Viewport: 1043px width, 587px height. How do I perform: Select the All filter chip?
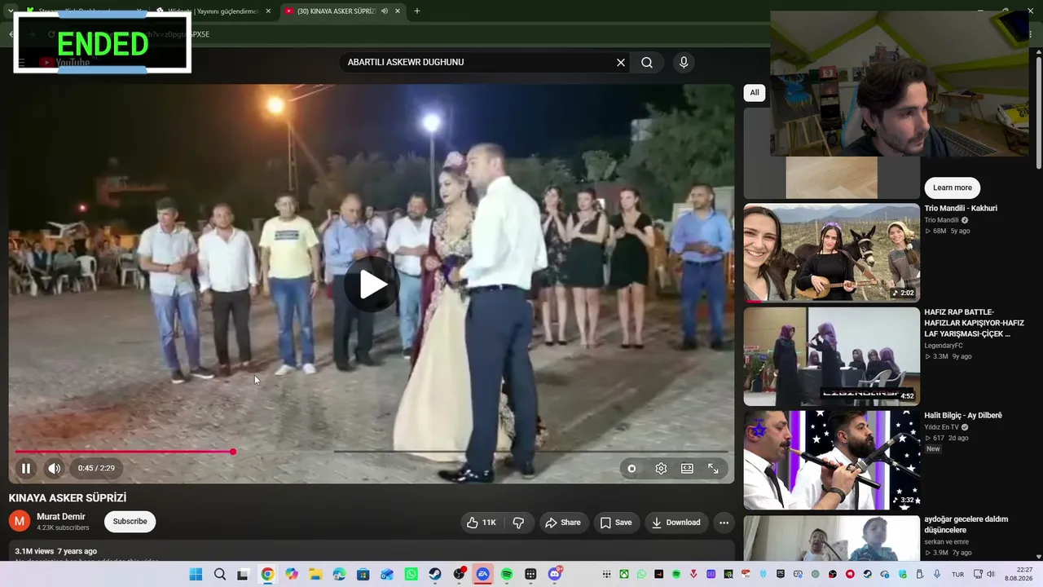point(755,93)
